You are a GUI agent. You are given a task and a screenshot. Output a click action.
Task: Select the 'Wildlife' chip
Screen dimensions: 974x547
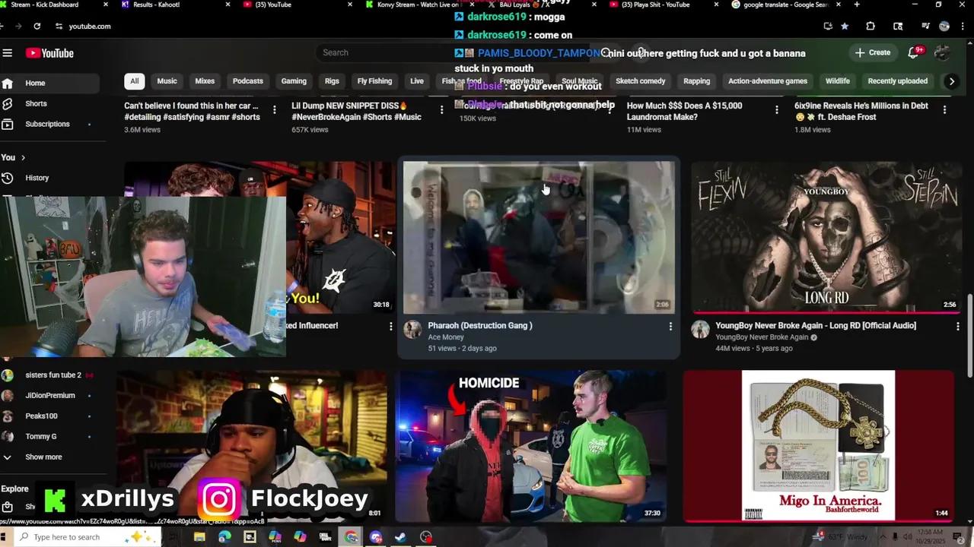(x=837, y=81)
